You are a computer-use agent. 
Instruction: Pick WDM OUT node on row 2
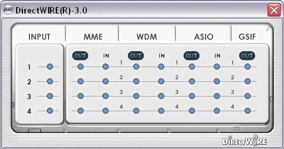[136, 81]
